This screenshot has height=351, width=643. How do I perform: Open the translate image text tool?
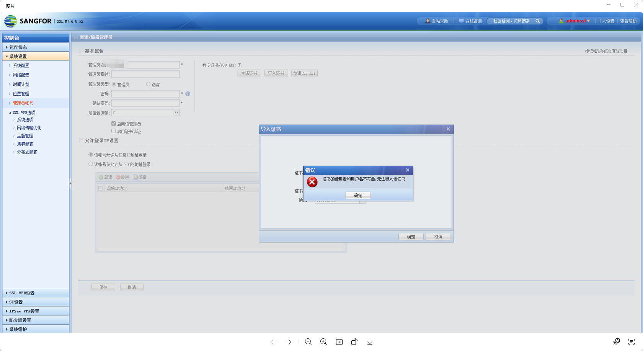point(616,342)
